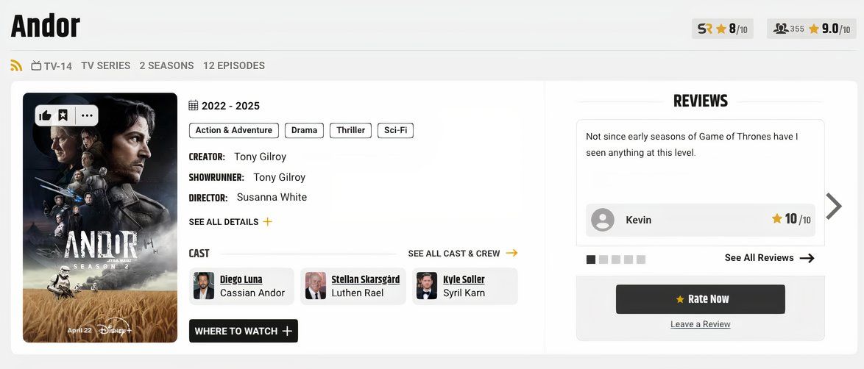Open the See All Reviews link

[x=768, y=258]
